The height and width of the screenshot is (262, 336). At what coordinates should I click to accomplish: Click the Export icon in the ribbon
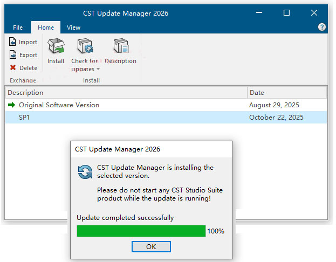click(x=13, y=55)
